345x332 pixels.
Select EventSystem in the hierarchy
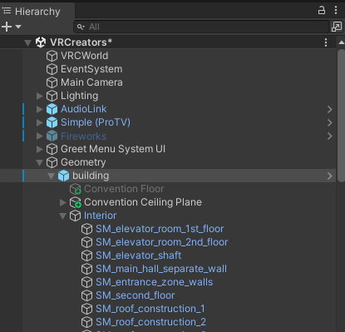91,69
